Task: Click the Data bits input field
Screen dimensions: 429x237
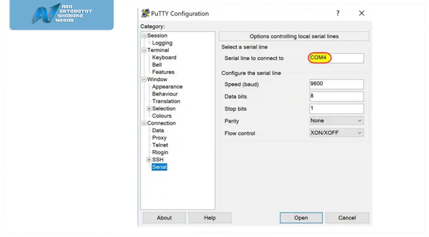Action: (x=336, y=97)
